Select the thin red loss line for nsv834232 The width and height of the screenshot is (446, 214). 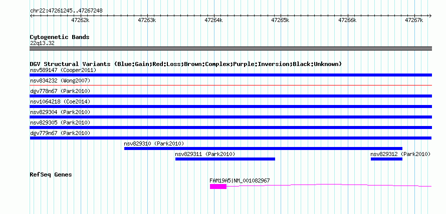[231, 85]
